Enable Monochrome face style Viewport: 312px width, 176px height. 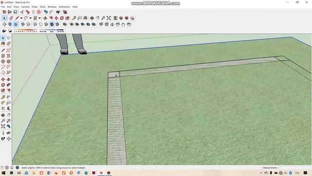(x=58, y=24)
